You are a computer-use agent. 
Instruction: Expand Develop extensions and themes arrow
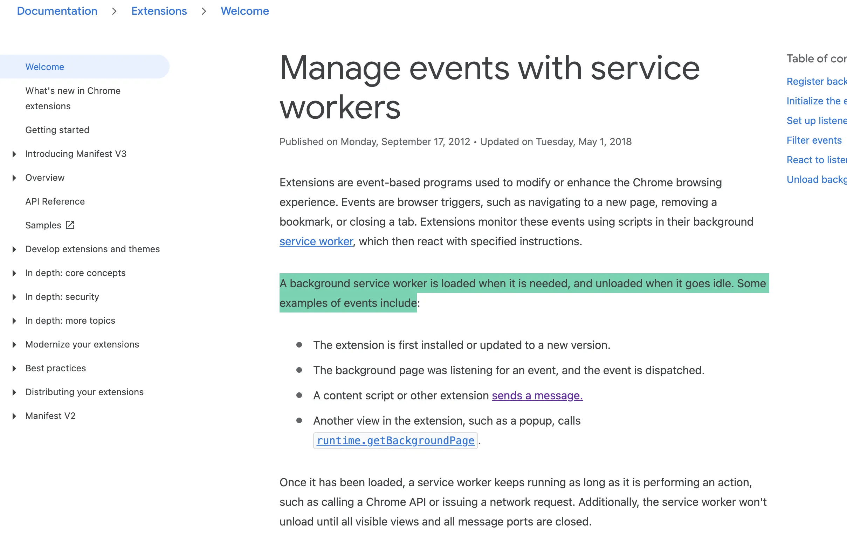pos(14,249)
